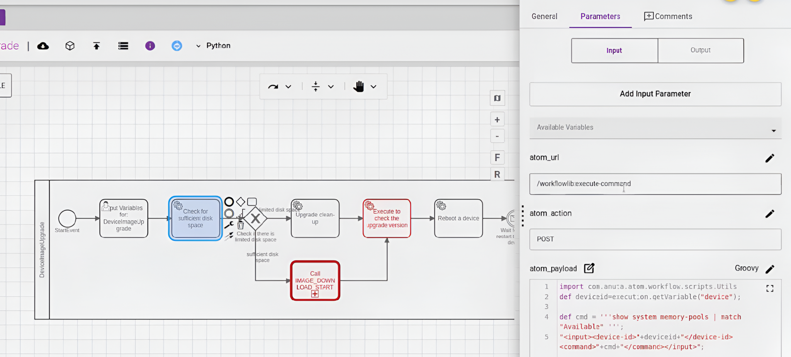
Task: Edit atom_url with pencil icon
Action: 770,158
